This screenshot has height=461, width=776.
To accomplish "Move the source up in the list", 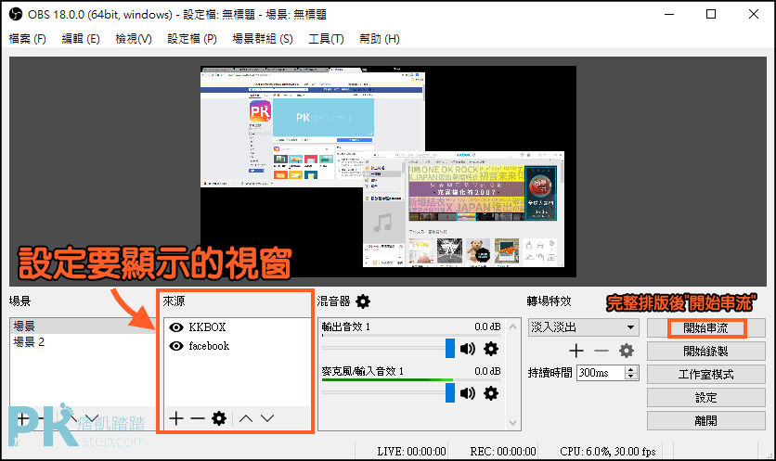I will click(x=246, y=418).
